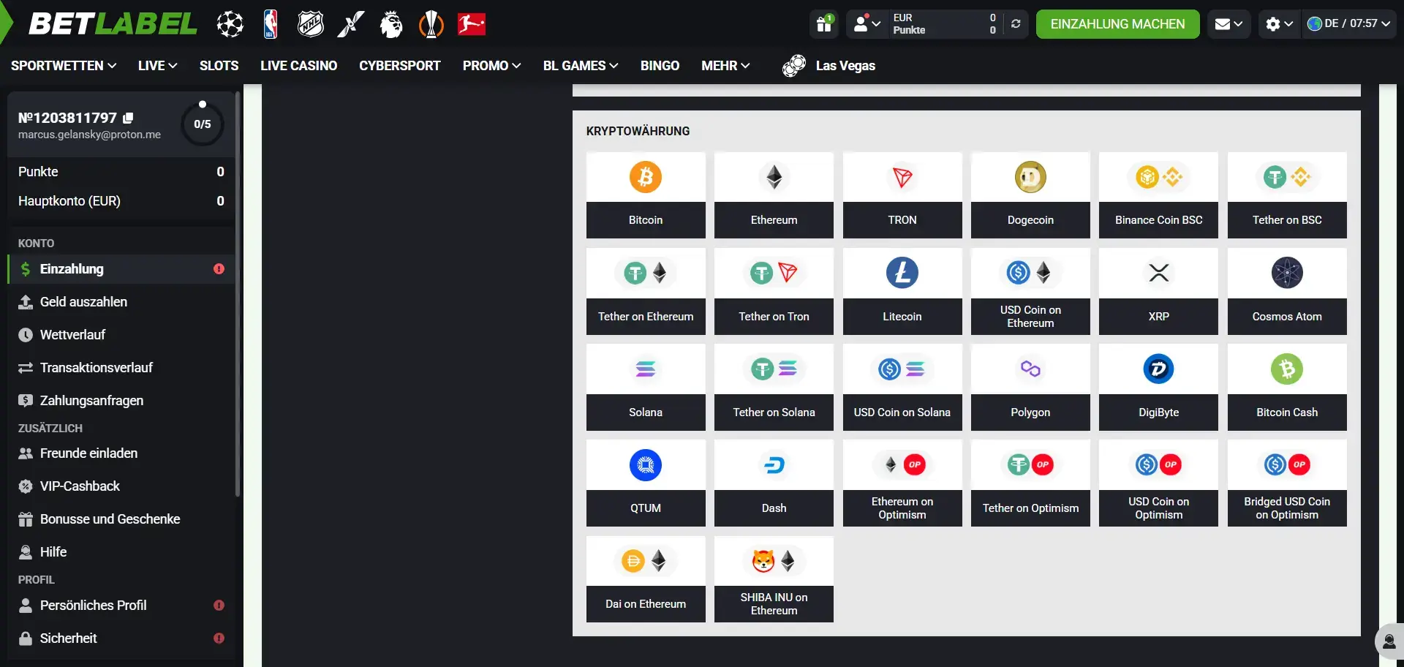
Task: Click the Einzahlung machen button
Action: click(1117, 24)
